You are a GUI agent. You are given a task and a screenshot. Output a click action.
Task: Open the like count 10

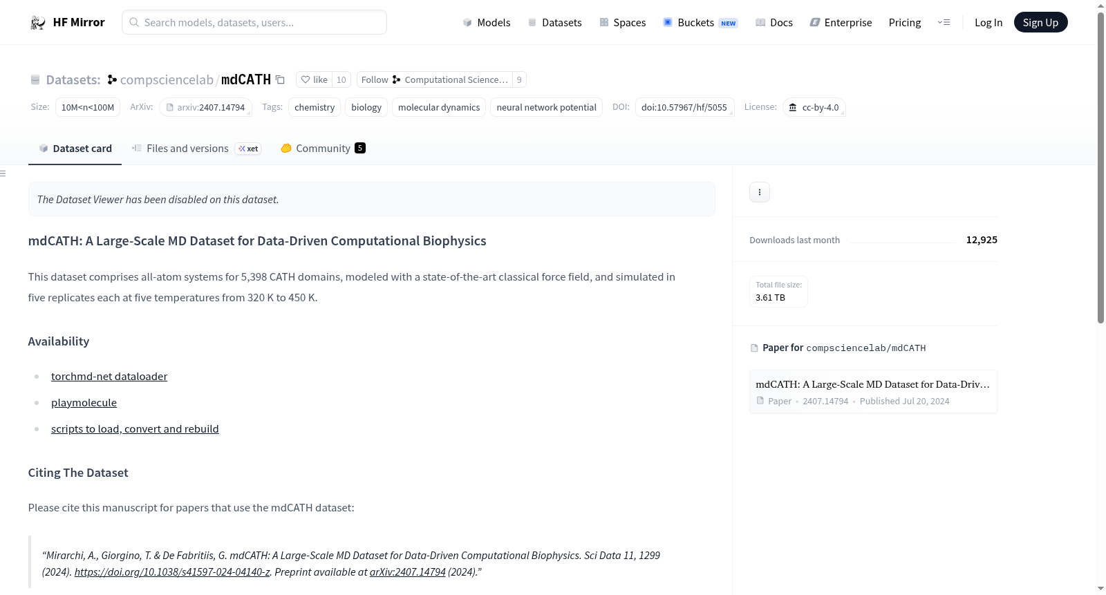[341, 79]
